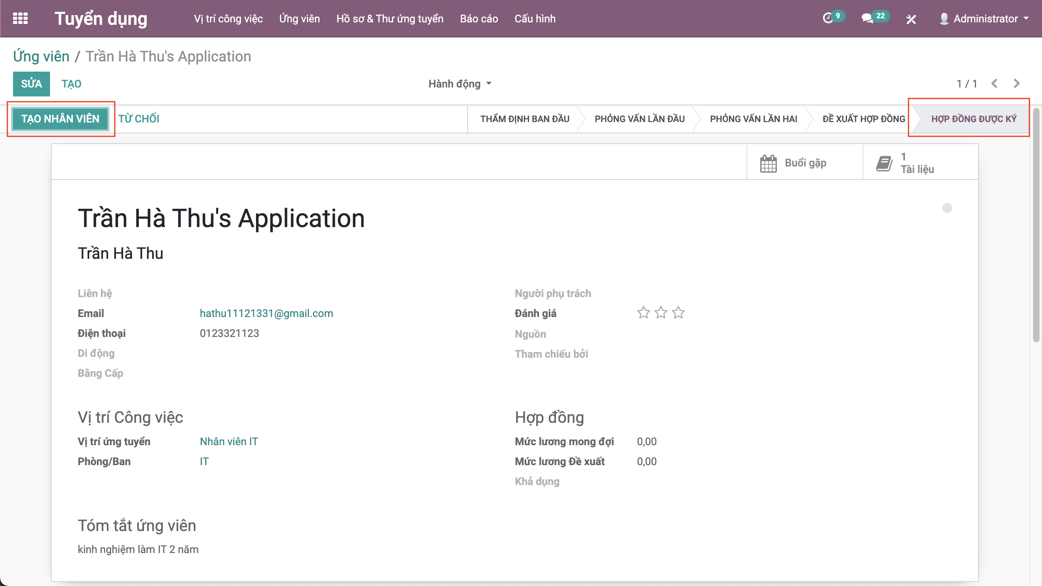Image resolution: width=1042 pixels, height=586 pixels.
Task: Click the activities clock icon
Action: point(828,19)
